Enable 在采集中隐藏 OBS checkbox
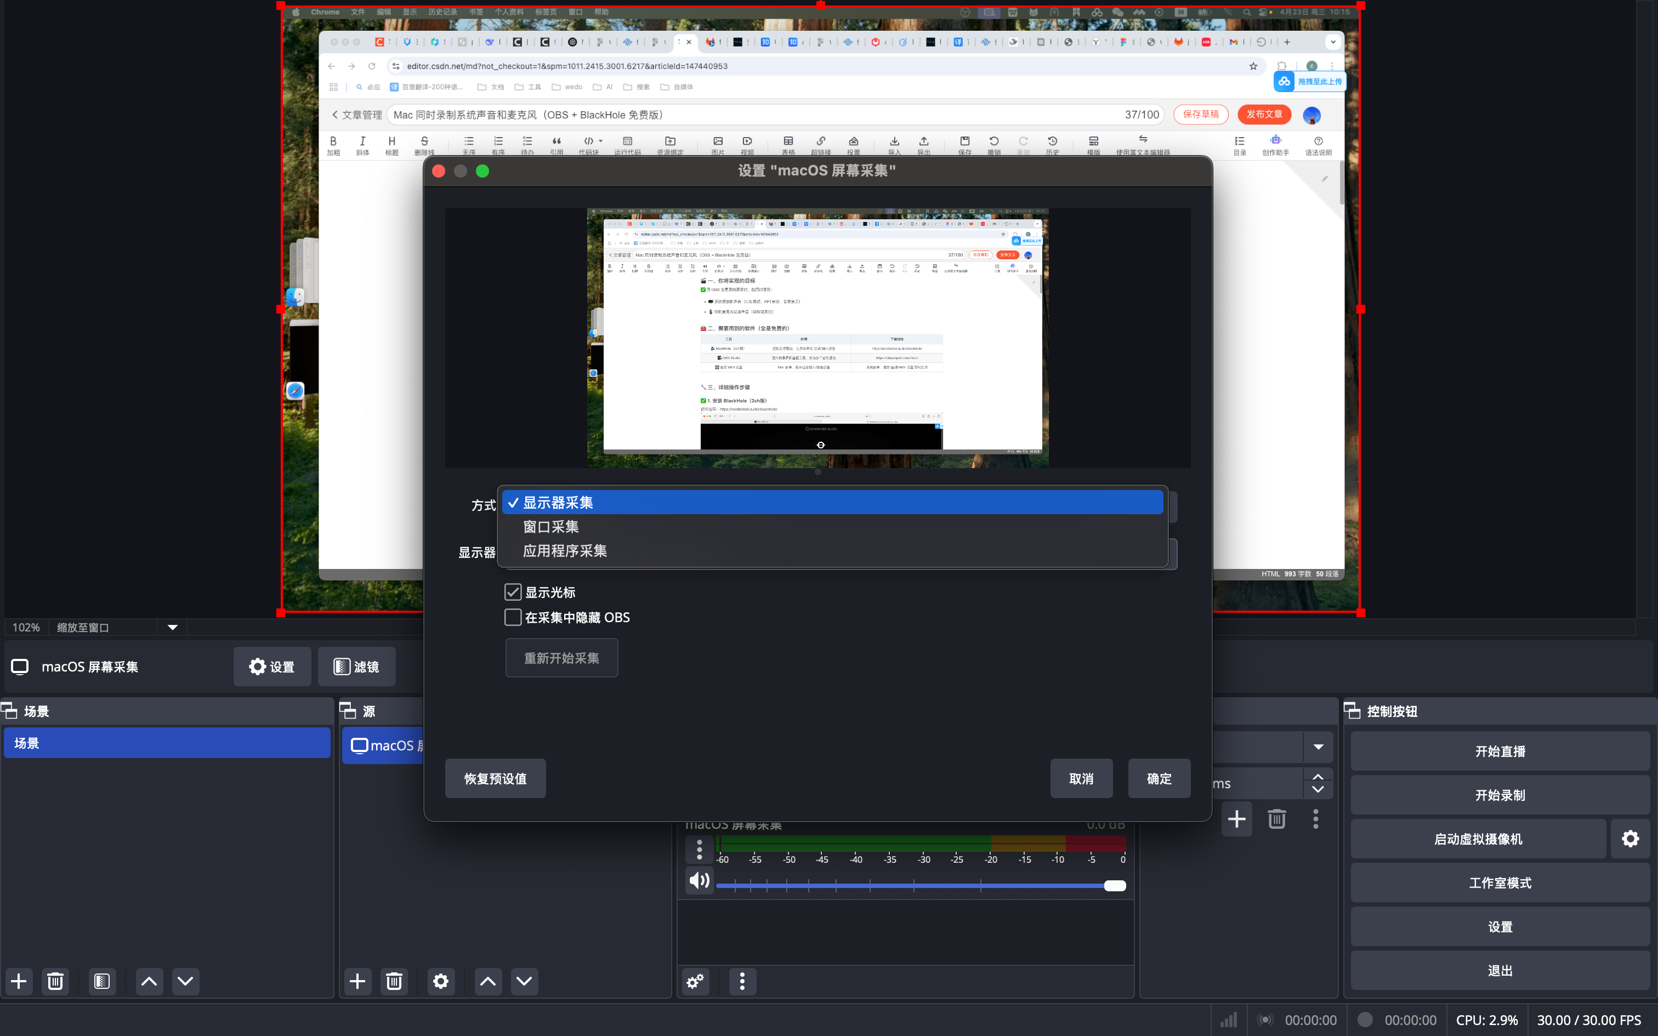Image resolution: width=1658 pixels, height=1036 pixels. click(x=513, y=617)
